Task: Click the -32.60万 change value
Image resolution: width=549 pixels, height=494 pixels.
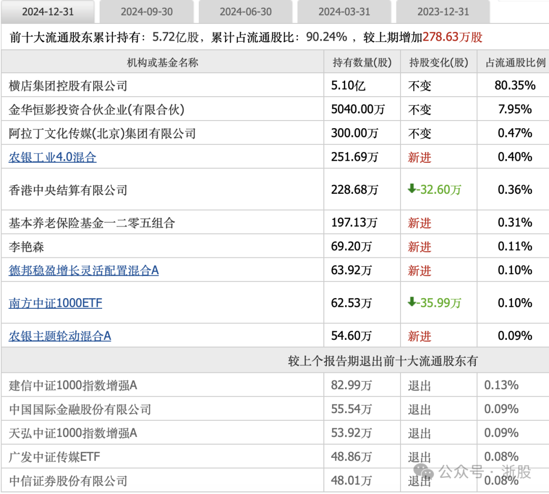Action: pyautogui.click(x=439, y=190)
